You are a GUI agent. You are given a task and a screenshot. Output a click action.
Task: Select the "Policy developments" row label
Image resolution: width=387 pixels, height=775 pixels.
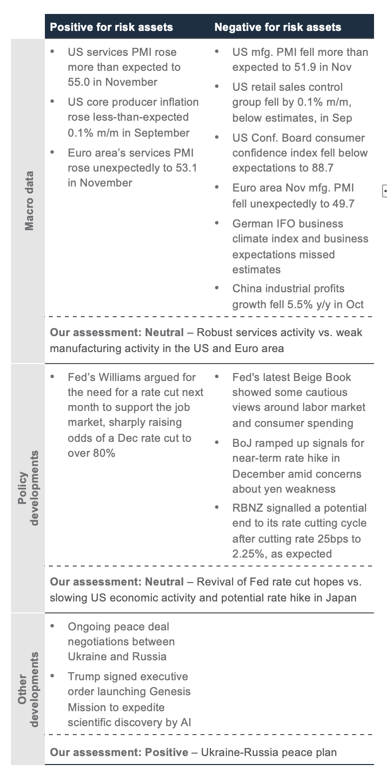tap(29, 488)
